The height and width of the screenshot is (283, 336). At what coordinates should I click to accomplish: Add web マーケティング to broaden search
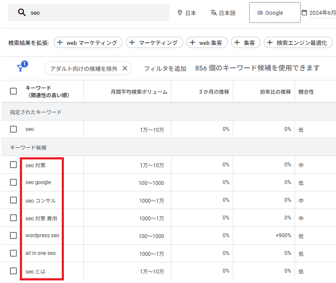[88, 42]
